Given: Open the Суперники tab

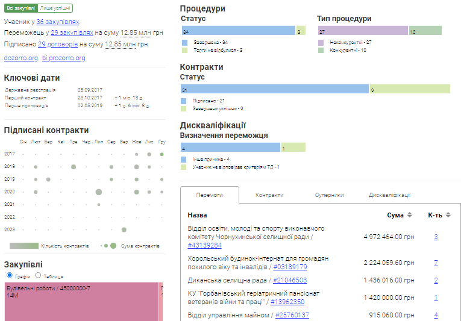Looking at the screenshot, I should (329, 195).
